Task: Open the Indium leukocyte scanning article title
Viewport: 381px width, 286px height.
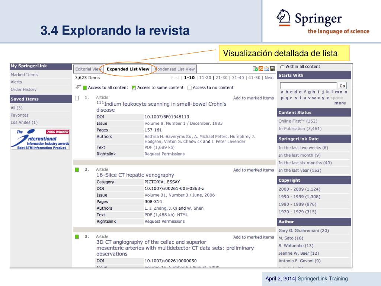Action: pos(161,107)
